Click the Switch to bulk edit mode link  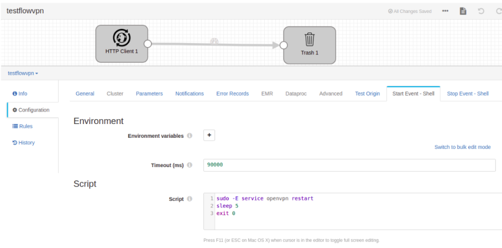tap(462, 147)
